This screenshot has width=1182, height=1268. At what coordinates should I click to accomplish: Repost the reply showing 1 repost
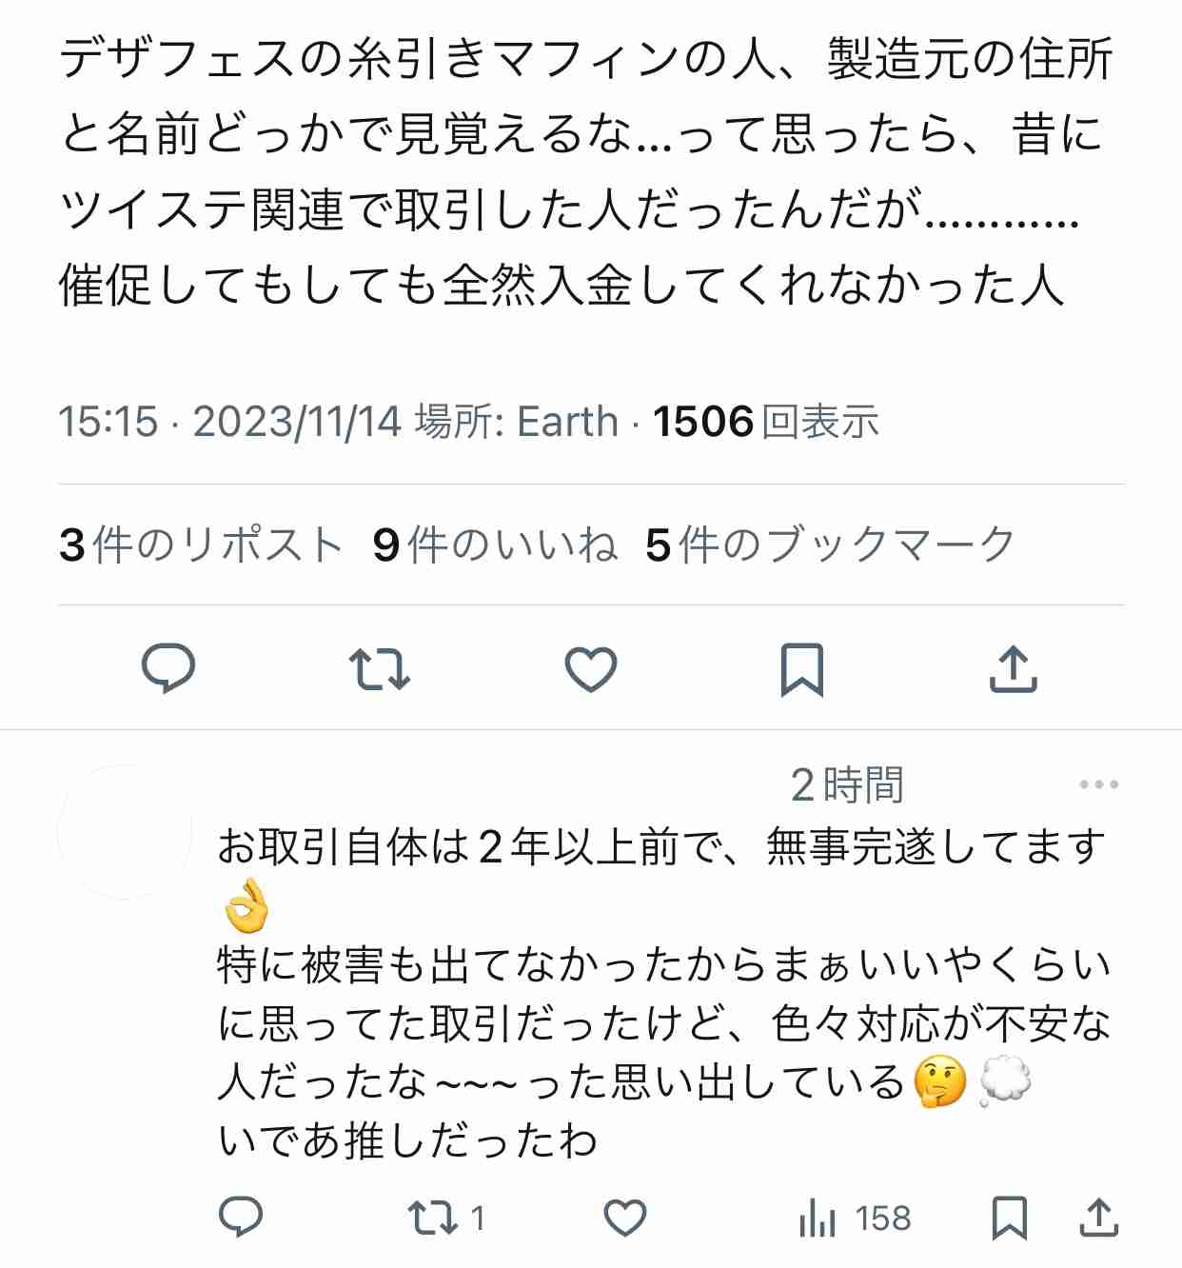click(x=446, y=1218)
